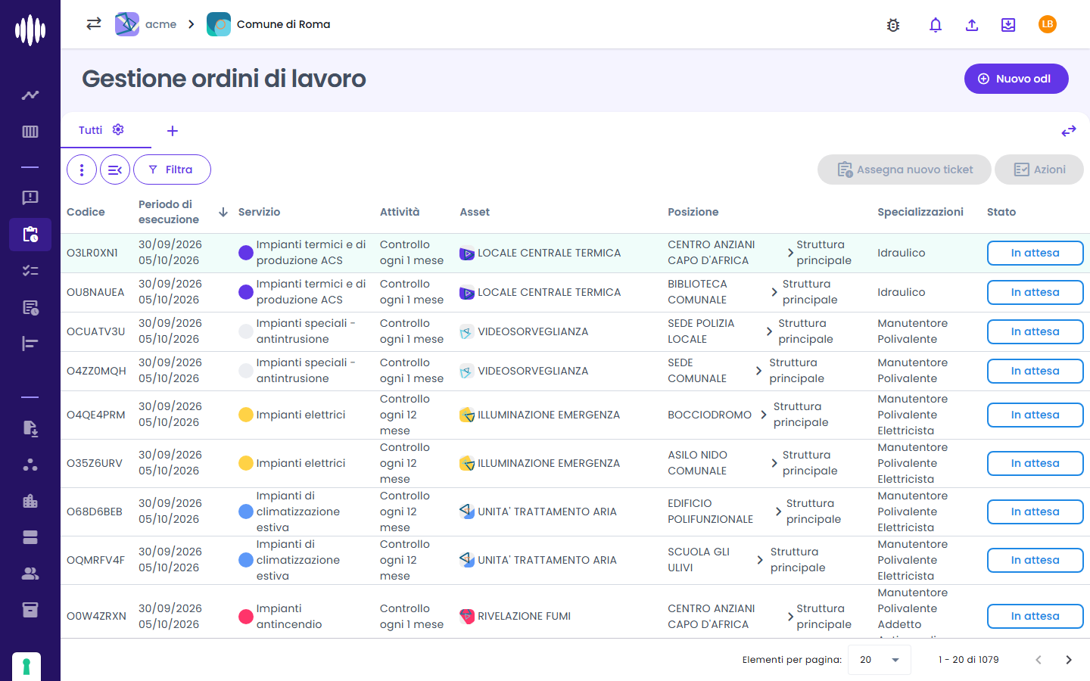Open the feedback message icon in sidebar
Screen dimensions: 1090x681
tap(30, 197)
